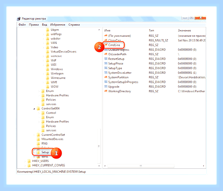Expand the HKEY_CURRENT_CONFIG hive node
223x191 pixels.
(x=25, y=165)
